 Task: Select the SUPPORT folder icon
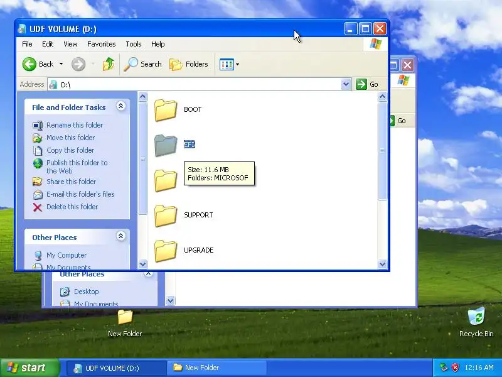click(166, 216)
